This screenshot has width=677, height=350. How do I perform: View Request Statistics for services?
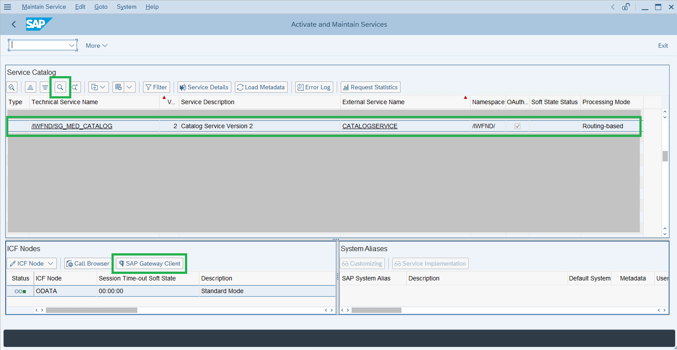pos(370,87)
